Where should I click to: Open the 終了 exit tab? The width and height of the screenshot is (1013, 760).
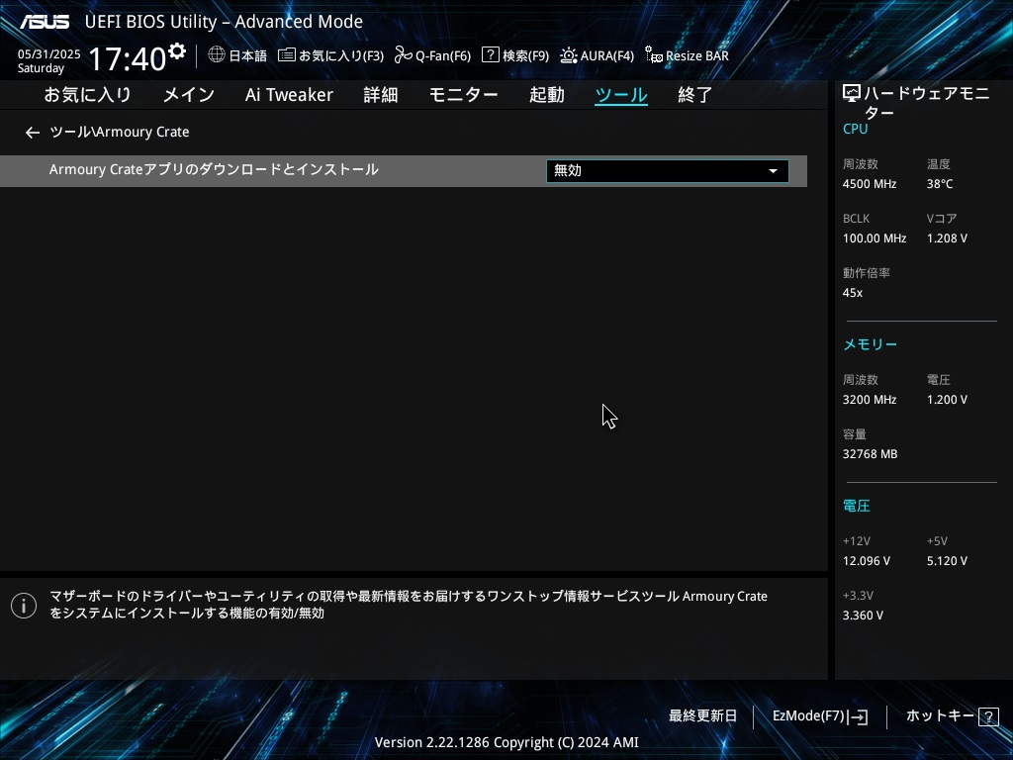point(695,95)
